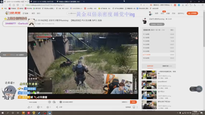
Task: Click 视频举报 report link
Action: click(x=128, y=107)
